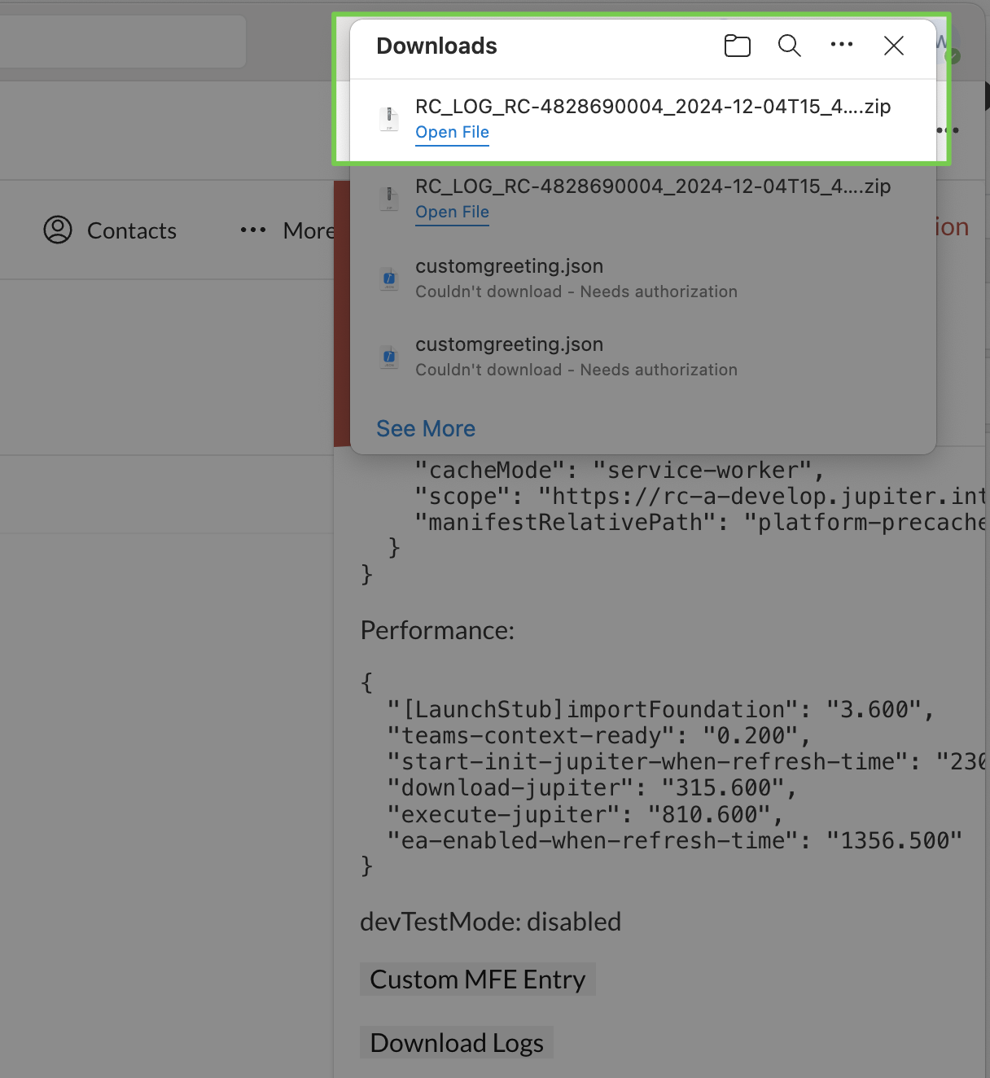The height and width of the screenshot is (1078, 990).
Task: Open File for the second RC_LOG zip
Action: point(452,212)
